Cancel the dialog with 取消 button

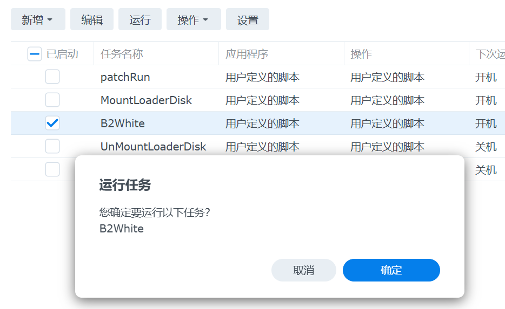coord(304,270)
